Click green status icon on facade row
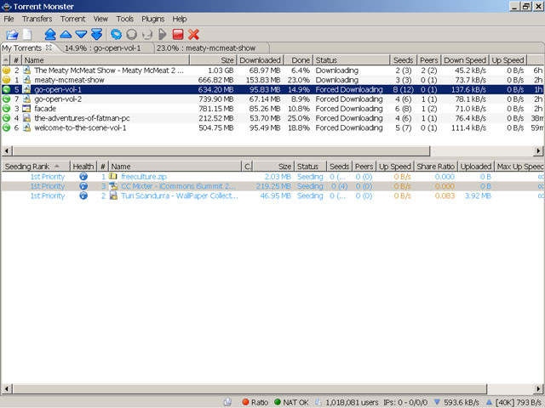Viewport: 545px width, 408px height. click(6, 109)
